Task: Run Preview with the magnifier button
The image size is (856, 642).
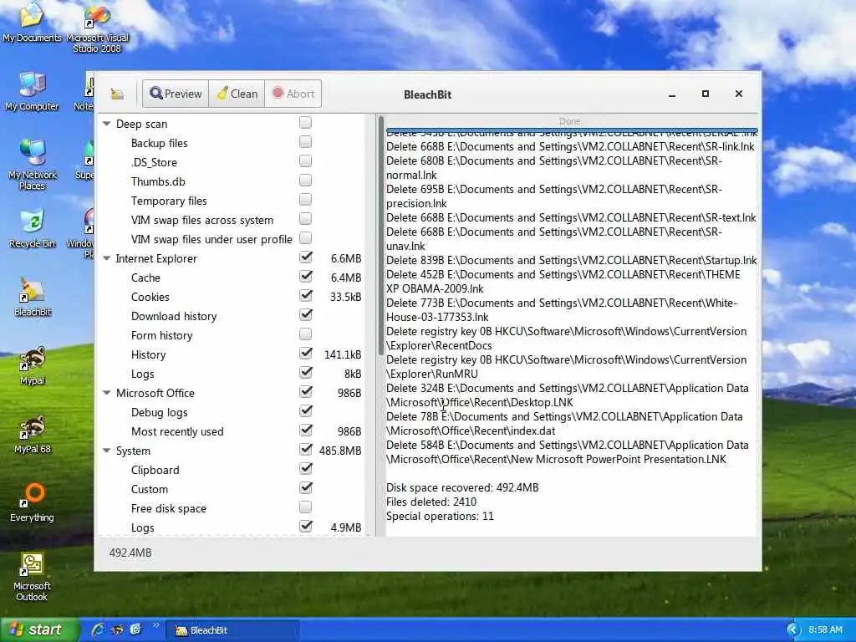Action: pos(176,94)
